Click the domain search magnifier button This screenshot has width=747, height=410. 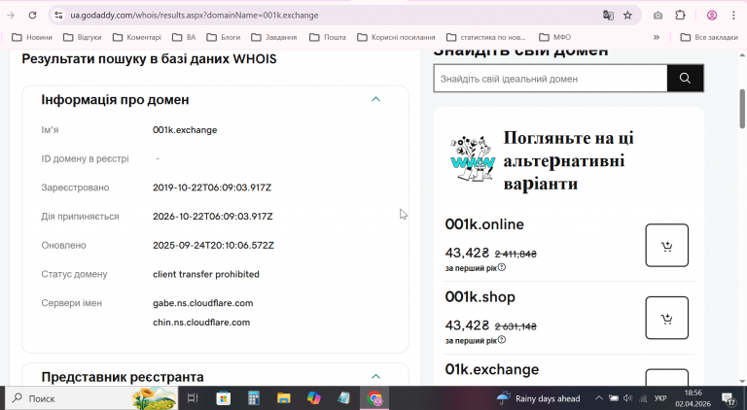tap(685, 79)
